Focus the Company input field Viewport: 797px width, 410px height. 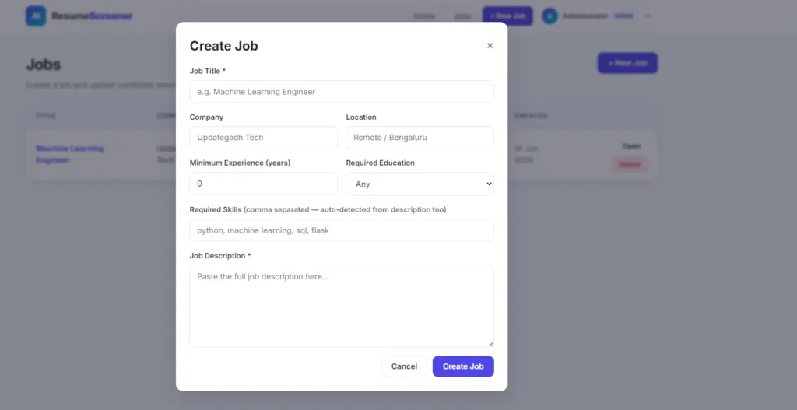pos(263,138)
